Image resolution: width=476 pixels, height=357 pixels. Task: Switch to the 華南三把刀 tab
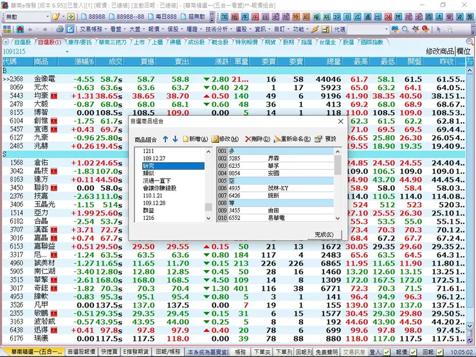click(112, 42)
